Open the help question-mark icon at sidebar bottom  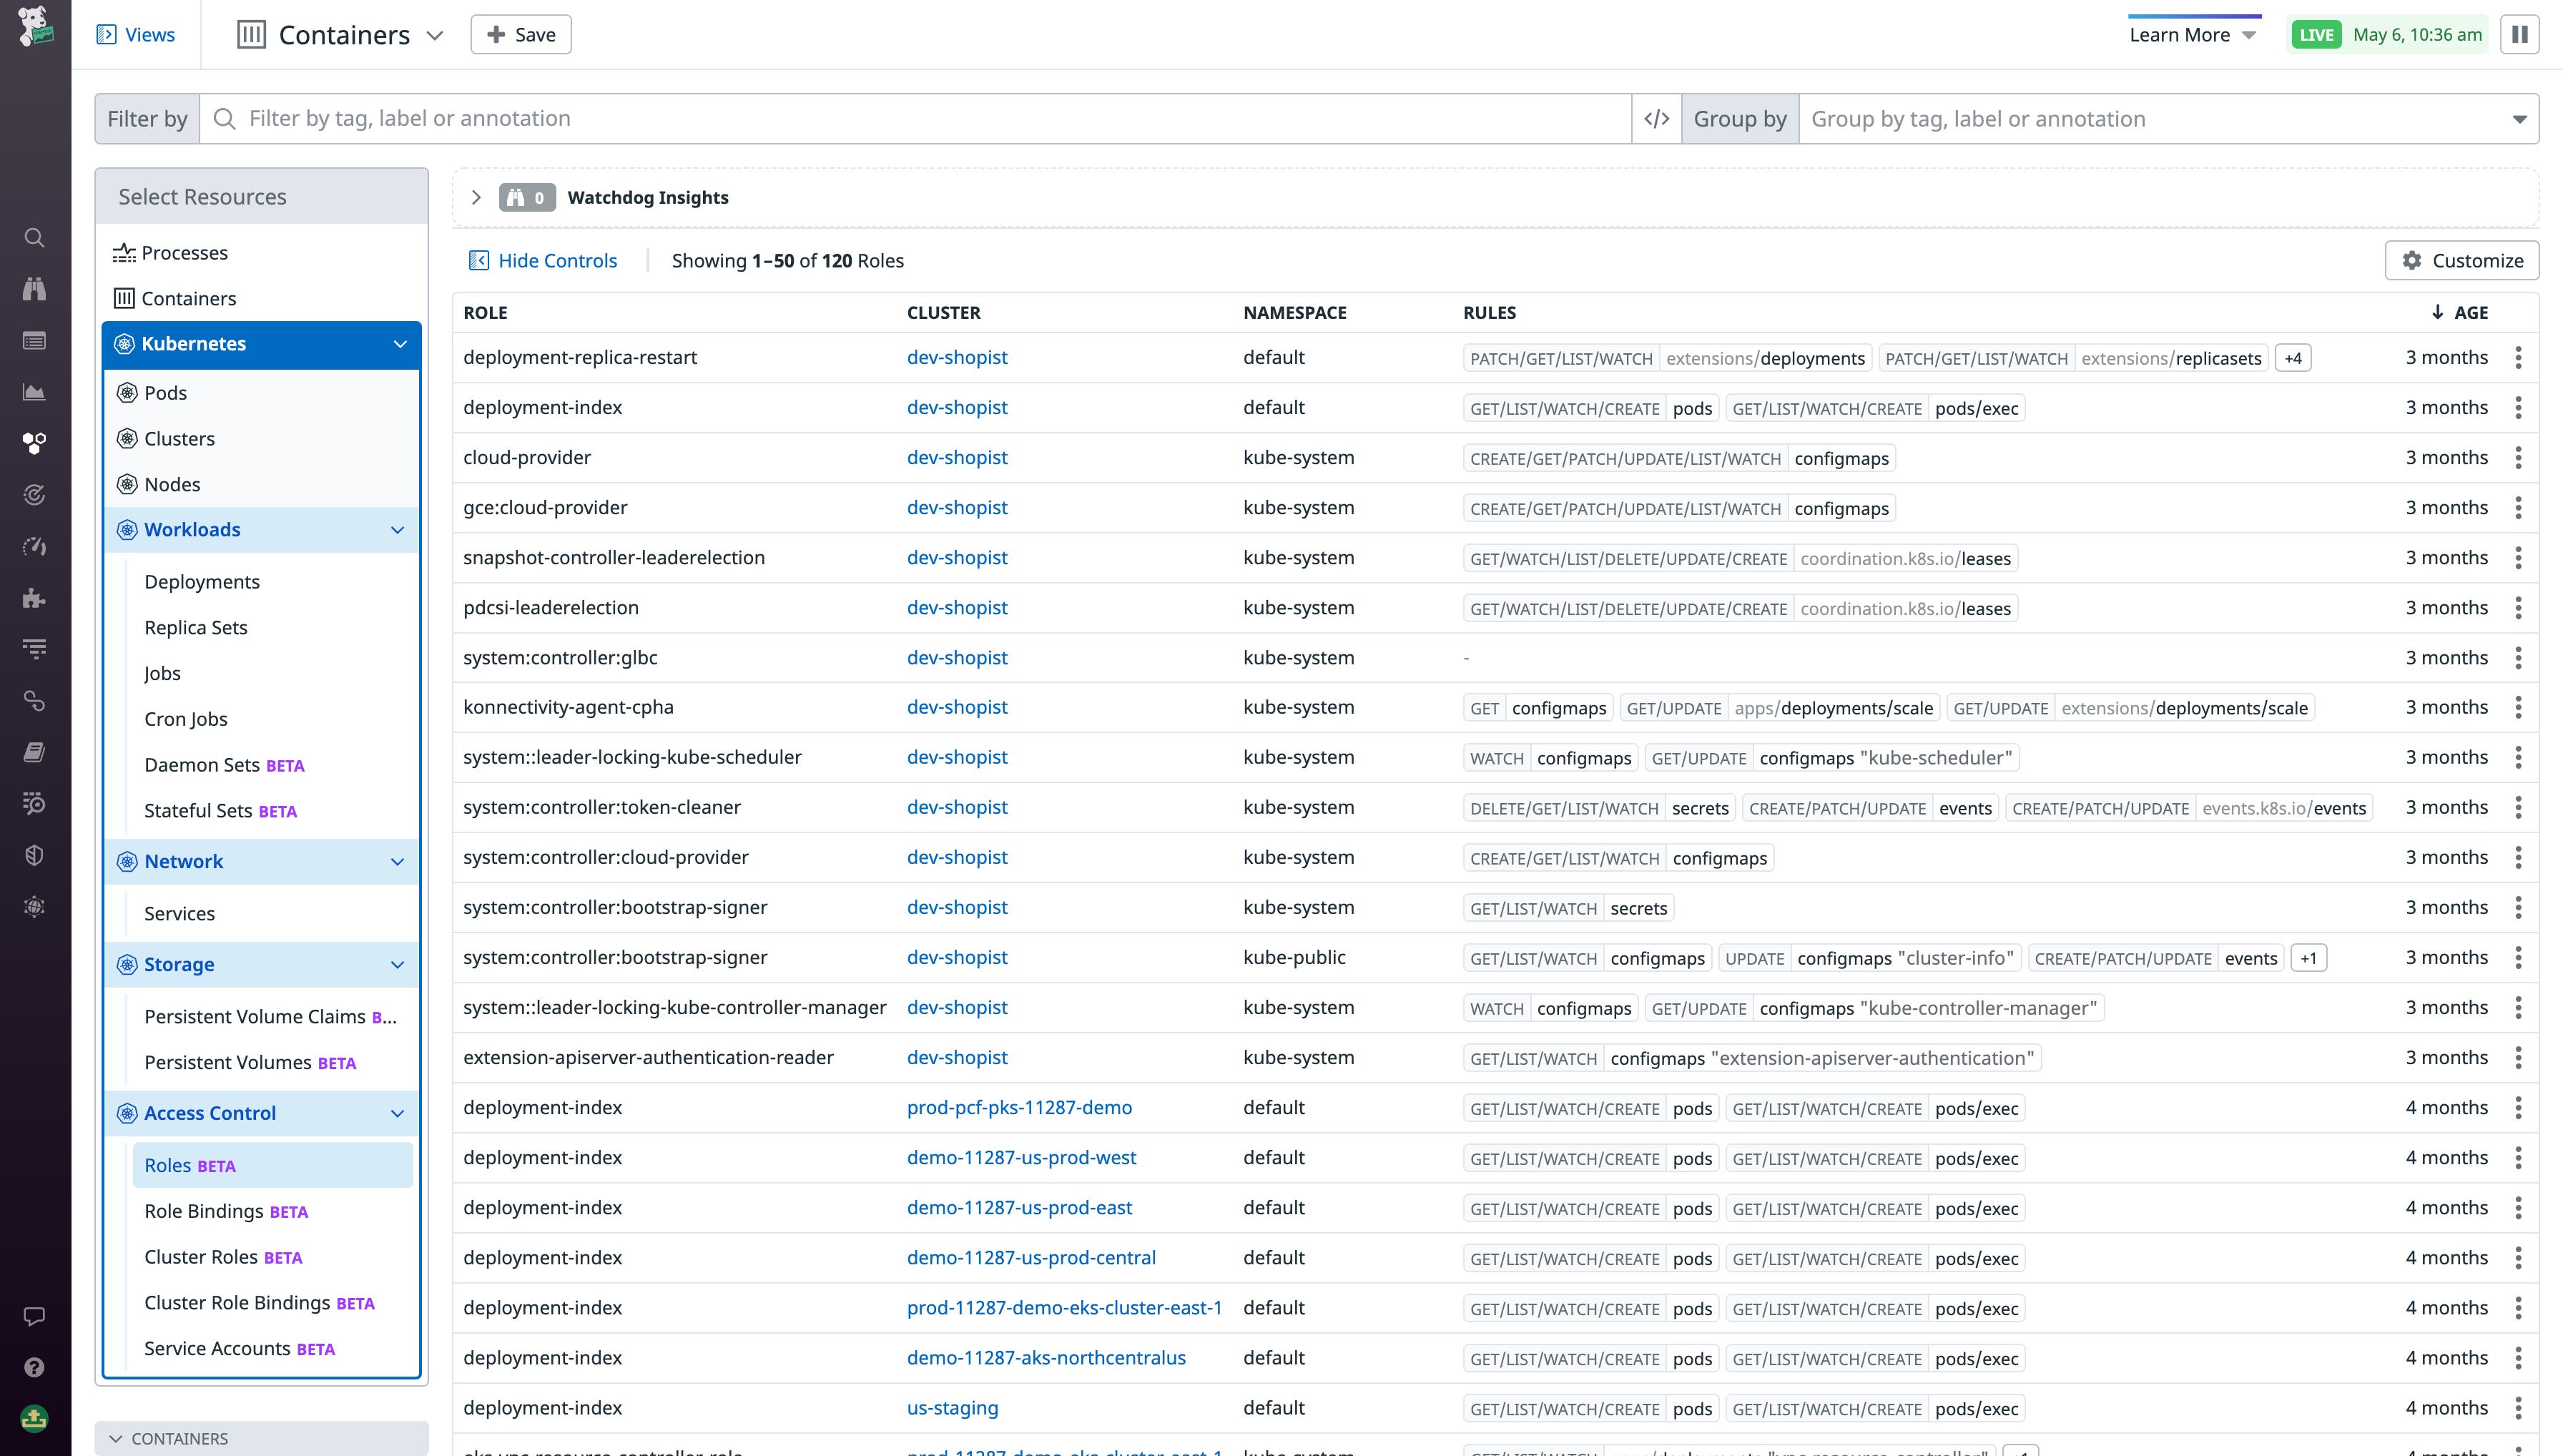point(35,1366)
